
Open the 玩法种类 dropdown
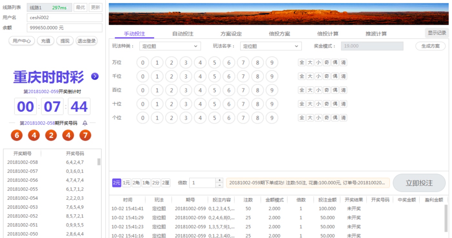170,46
